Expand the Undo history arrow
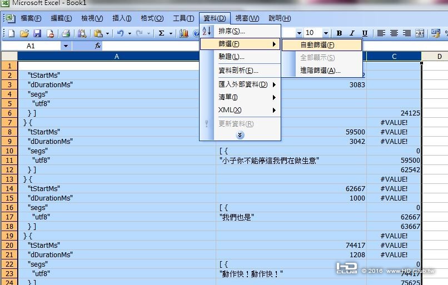Screen dimensions: 448x285 [x=130, y=33]
